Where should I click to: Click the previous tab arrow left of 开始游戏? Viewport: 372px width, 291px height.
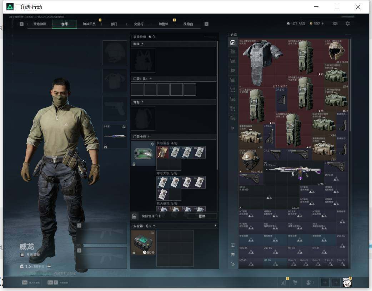tap(21, 24)
